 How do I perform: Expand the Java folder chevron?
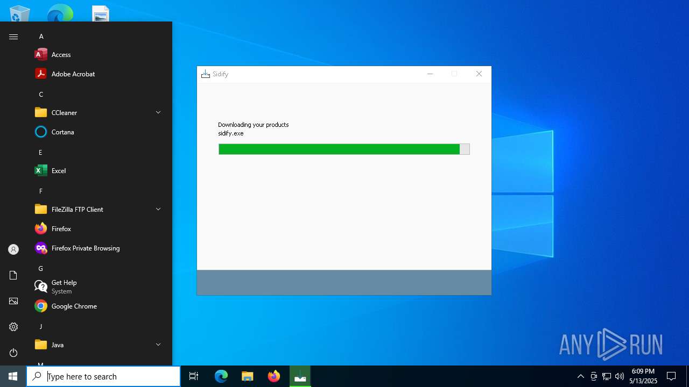(x=158, y=345)
